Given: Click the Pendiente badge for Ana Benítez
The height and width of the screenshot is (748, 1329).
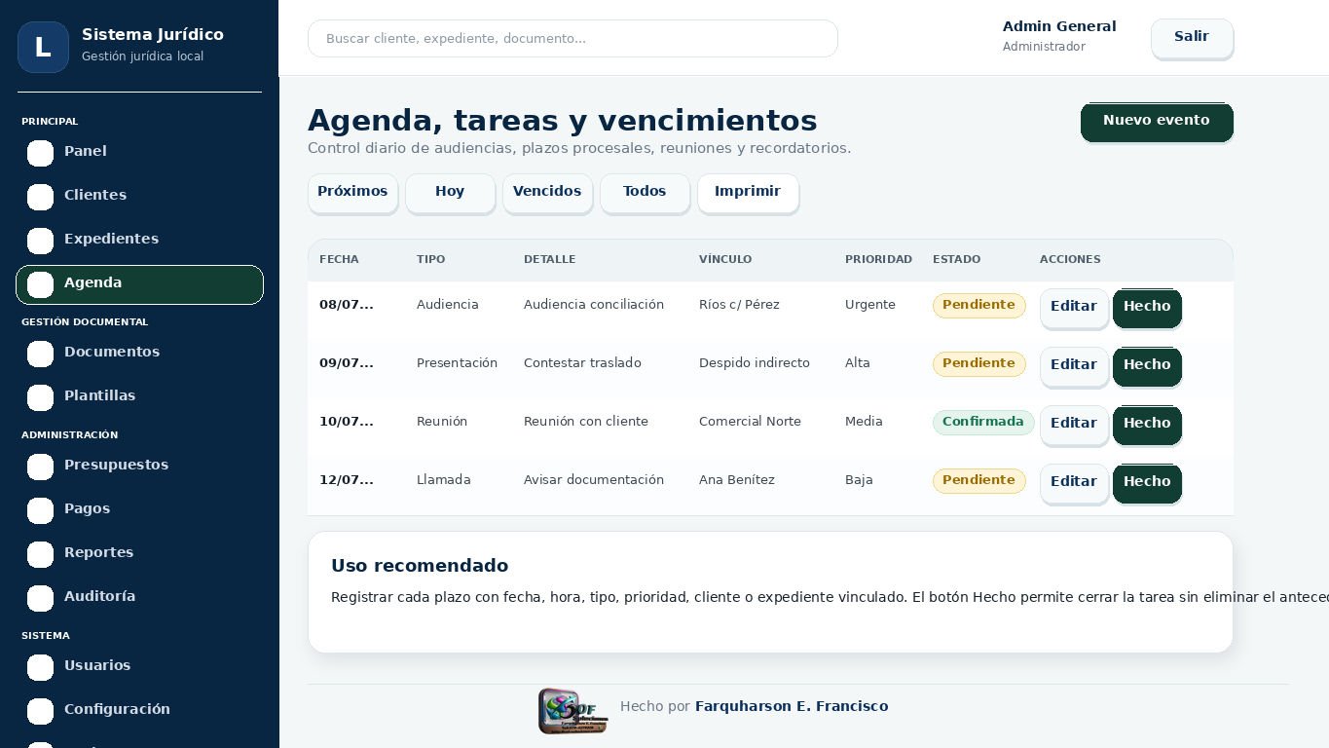Looking at the screenshot, I should pos(978,481).
